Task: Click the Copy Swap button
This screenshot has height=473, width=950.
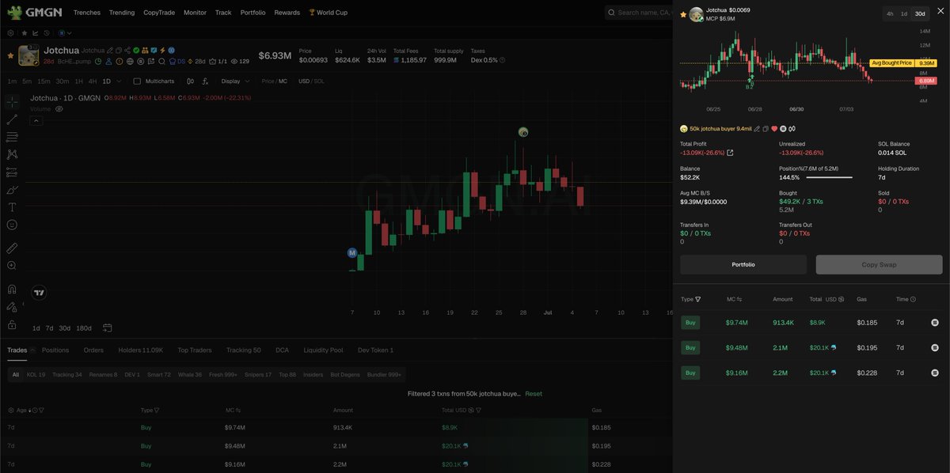Action: pos(879,264)
